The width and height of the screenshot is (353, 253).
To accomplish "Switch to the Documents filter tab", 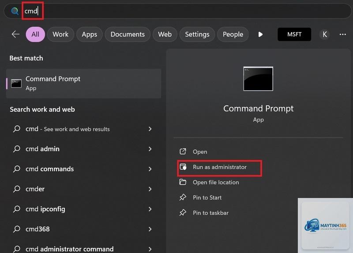I will (128, 34).
